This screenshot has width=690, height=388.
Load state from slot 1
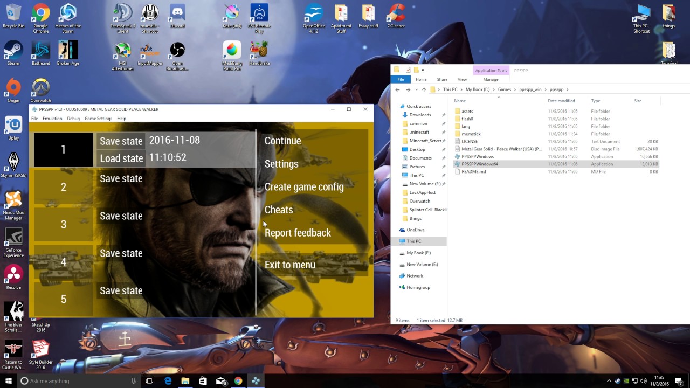click(121, 158)
